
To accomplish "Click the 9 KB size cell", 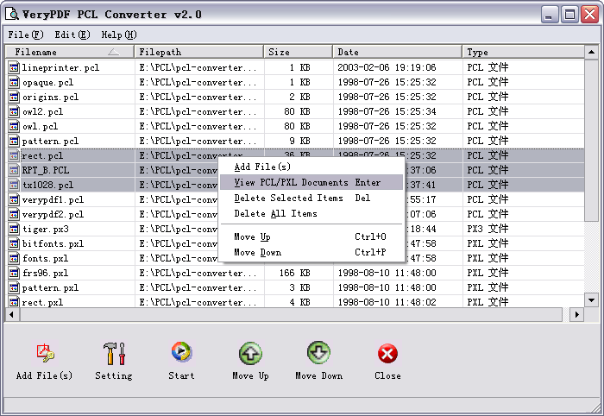I will pos(299,141).
